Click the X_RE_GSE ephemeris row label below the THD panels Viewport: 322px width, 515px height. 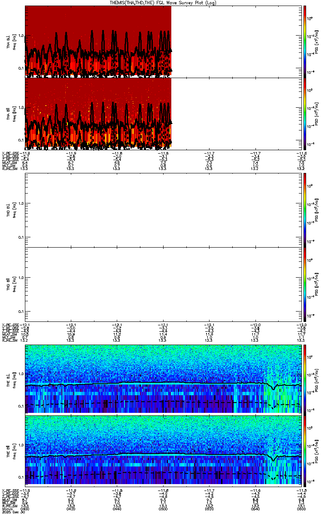click(10, 324)
